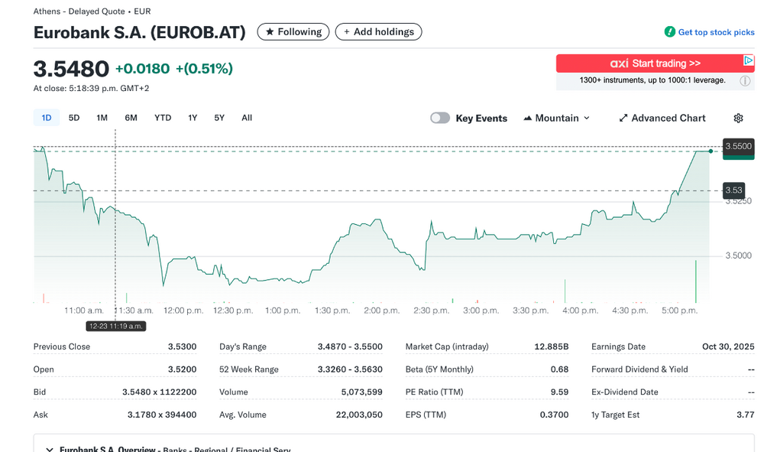Click 1y Target Est value 3.77

[746, 415]
